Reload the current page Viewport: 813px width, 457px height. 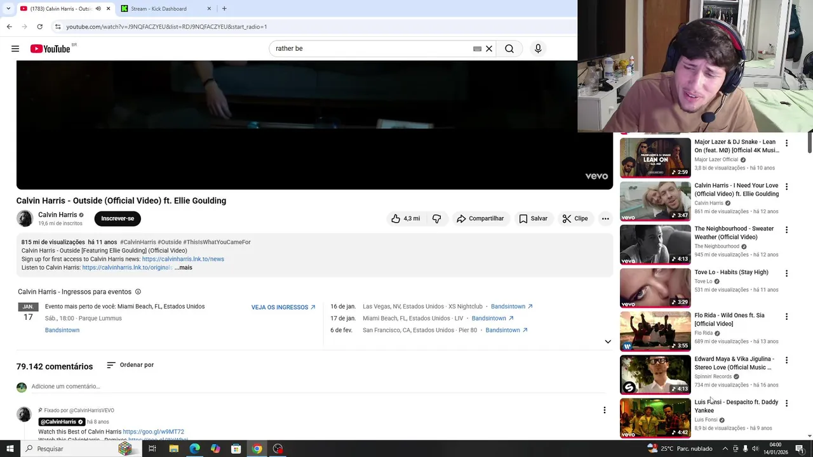click(x=39, y=27)
